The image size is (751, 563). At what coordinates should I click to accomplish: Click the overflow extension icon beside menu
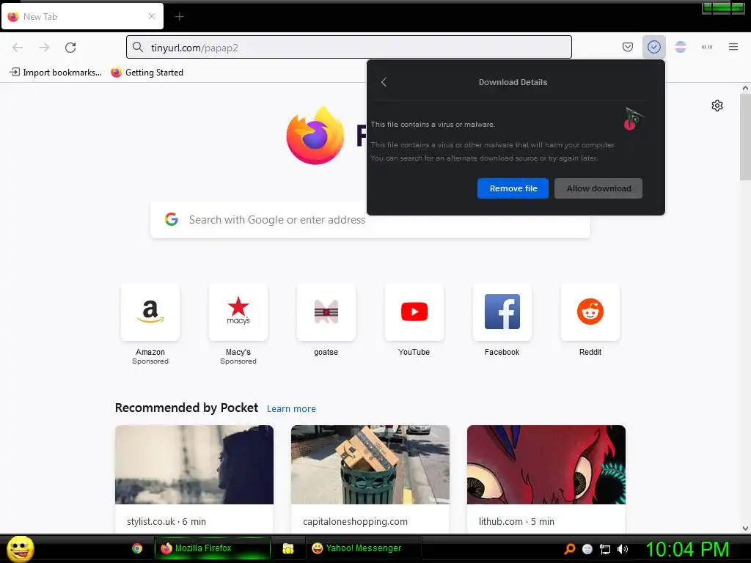click(707, 47)
